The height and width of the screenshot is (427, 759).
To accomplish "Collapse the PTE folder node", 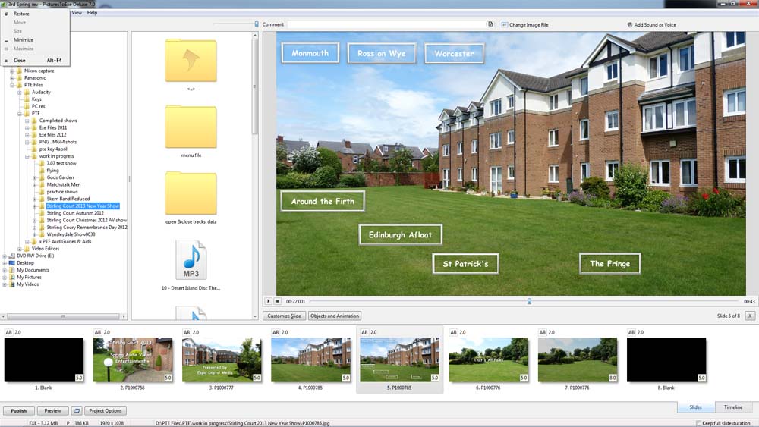I will [x=20, y=114].
